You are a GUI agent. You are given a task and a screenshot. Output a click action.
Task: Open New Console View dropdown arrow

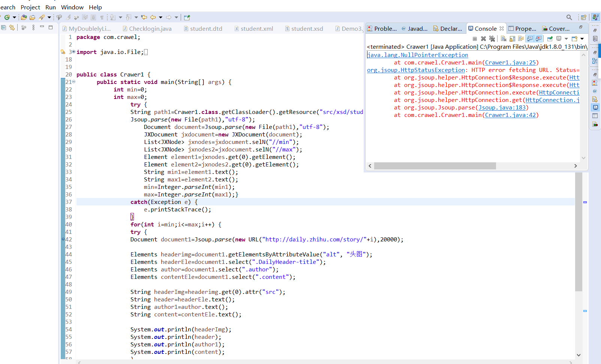(x=582, y=39)
